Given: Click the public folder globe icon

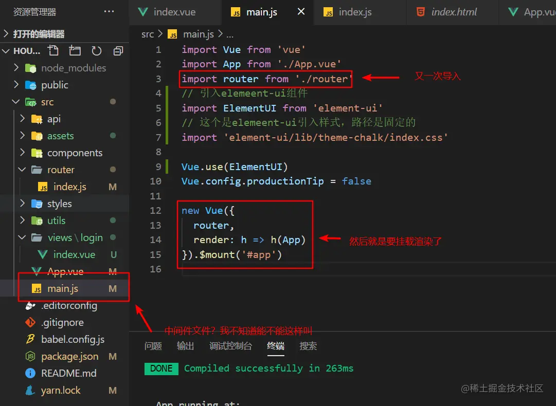Looking at the screenshot, I should (31, 85).
